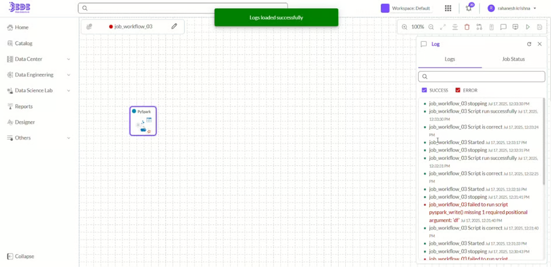Open Catalog from the sidebar

(23, 43)
